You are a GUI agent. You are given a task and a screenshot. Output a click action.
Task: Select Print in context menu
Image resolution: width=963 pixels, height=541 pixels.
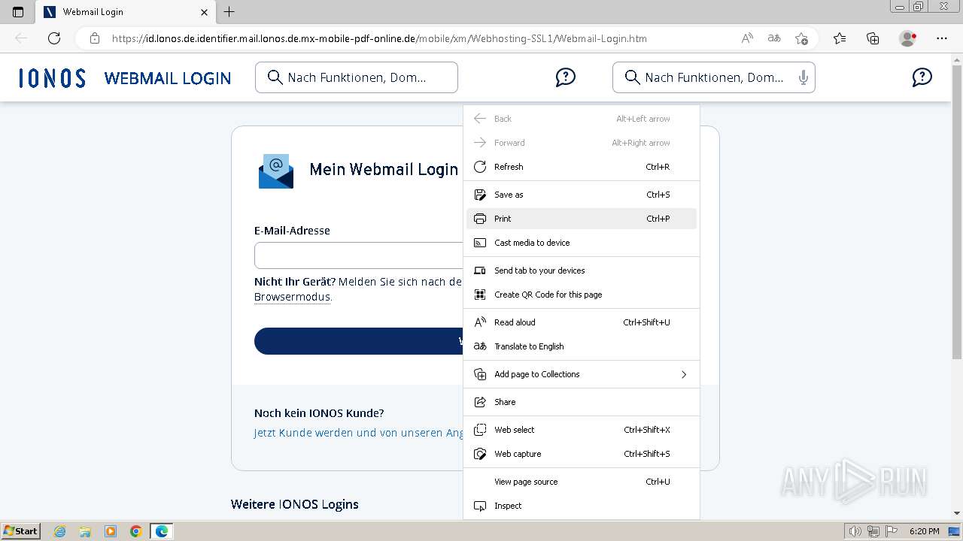(x=582, y=219)
